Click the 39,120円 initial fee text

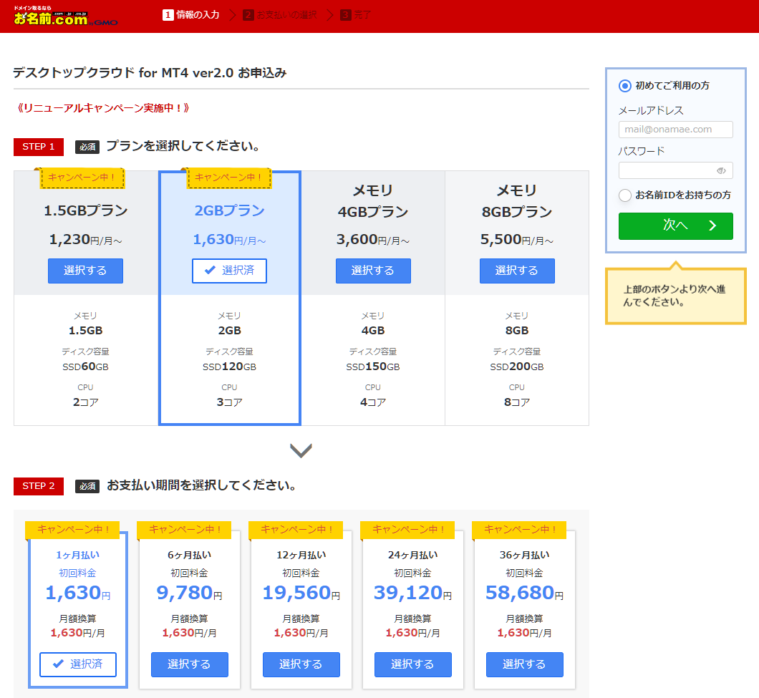pyautogui.click(x=412, y=593)
